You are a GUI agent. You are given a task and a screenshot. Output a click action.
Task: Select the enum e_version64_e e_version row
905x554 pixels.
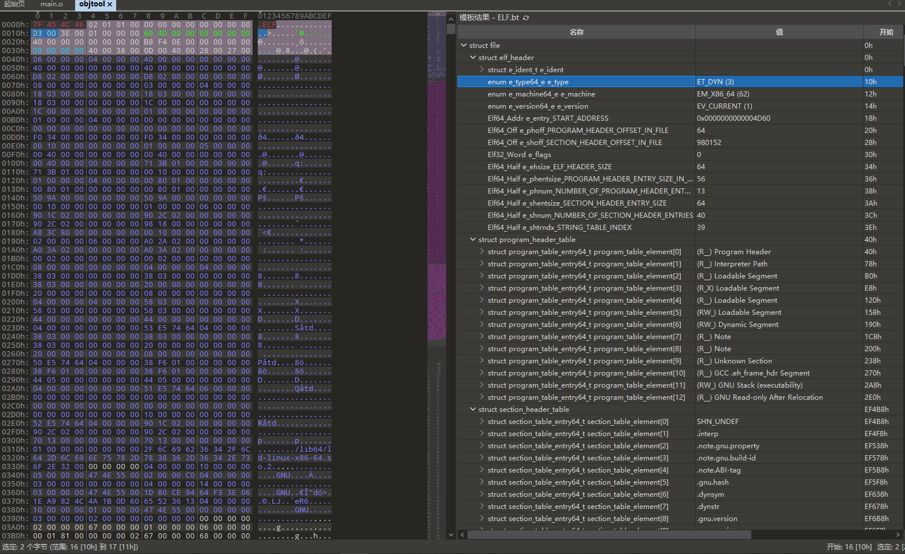tap(680, 106)
